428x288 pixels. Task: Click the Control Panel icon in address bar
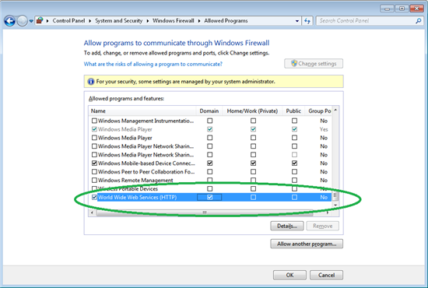click(40, 20)
